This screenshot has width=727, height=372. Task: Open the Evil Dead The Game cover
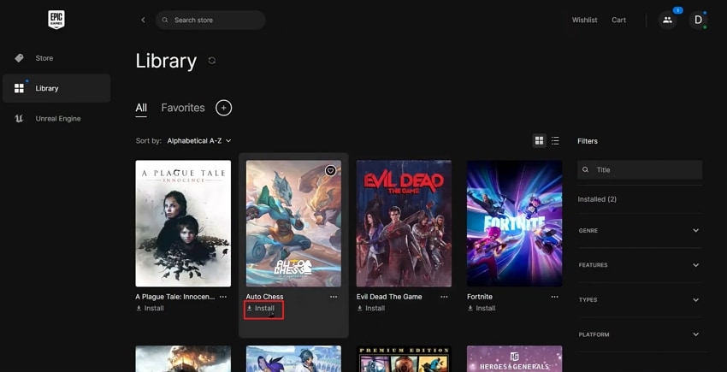tap(404, 223)
